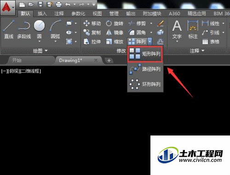This screenshot has width=230, height=175.
Task: Click the rectangle draw tool icon
Action: [69, 23]
